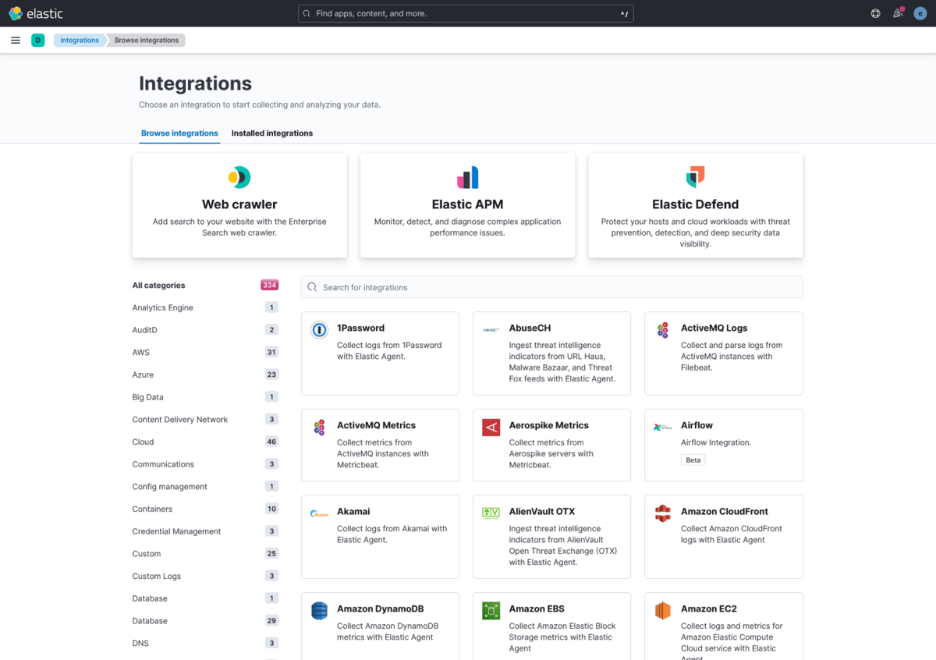Click the Akamai logo icon
Screen dimensions: 936x660
(319, 513)
